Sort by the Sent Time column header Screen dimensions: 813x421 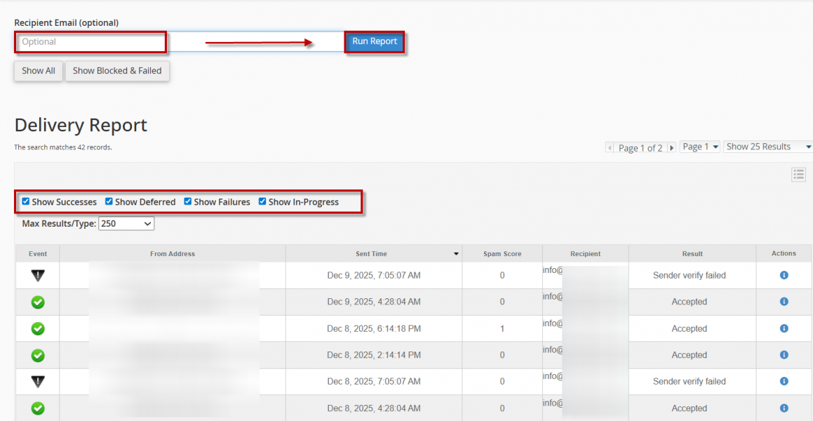click(x=372, y=254)
